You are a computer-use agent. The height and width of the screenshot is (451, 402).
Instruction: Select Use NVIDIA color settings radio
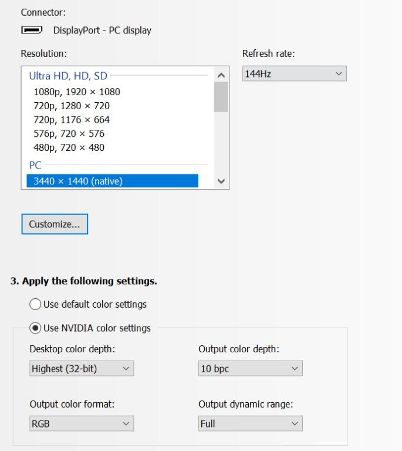point(35,328)
